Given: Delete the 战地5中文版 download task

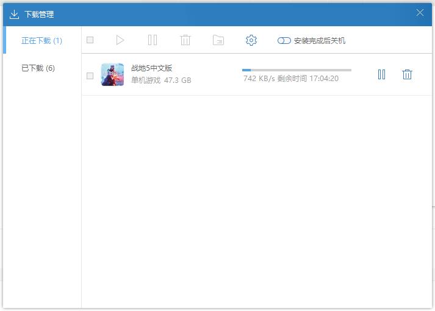Looking at the screenshot, I should pyautogui.click(x=407, y=74).
